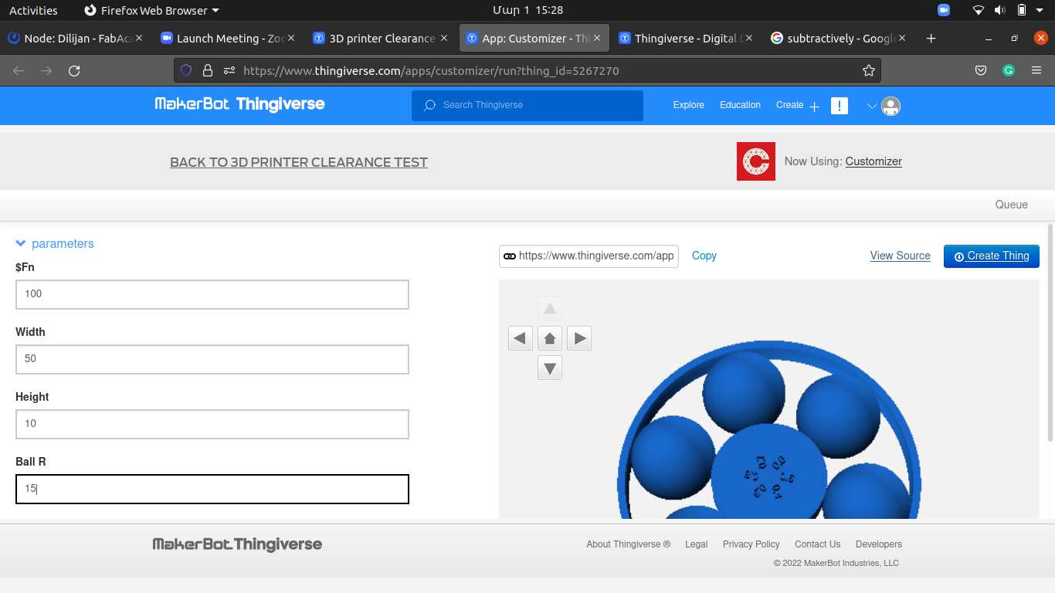This screenshot has width=1055, height=593.
Task: Rotate the 3D view up
Action: 550,309
